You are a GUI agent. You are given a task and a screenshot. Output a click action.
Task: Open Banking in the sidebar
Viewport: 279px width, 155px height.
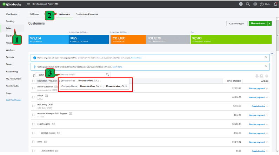pos(10,21)
